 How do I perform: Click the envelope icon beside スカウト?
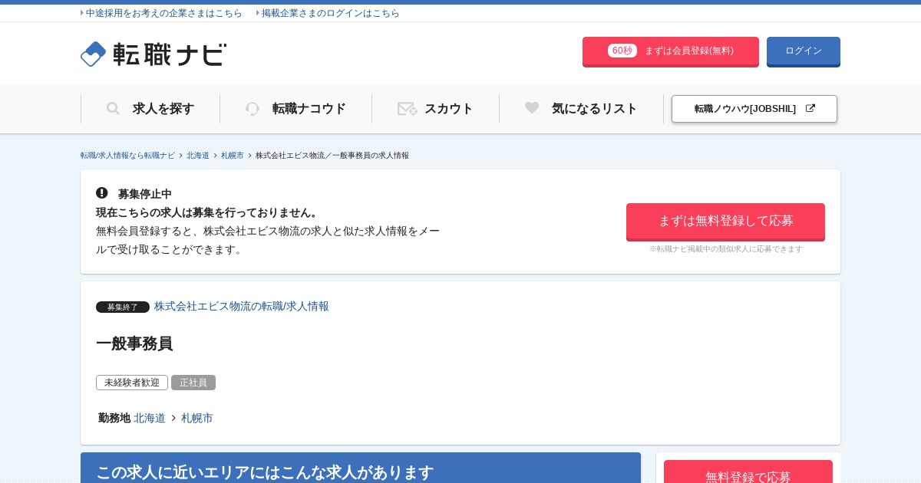[x=407, y=109]
